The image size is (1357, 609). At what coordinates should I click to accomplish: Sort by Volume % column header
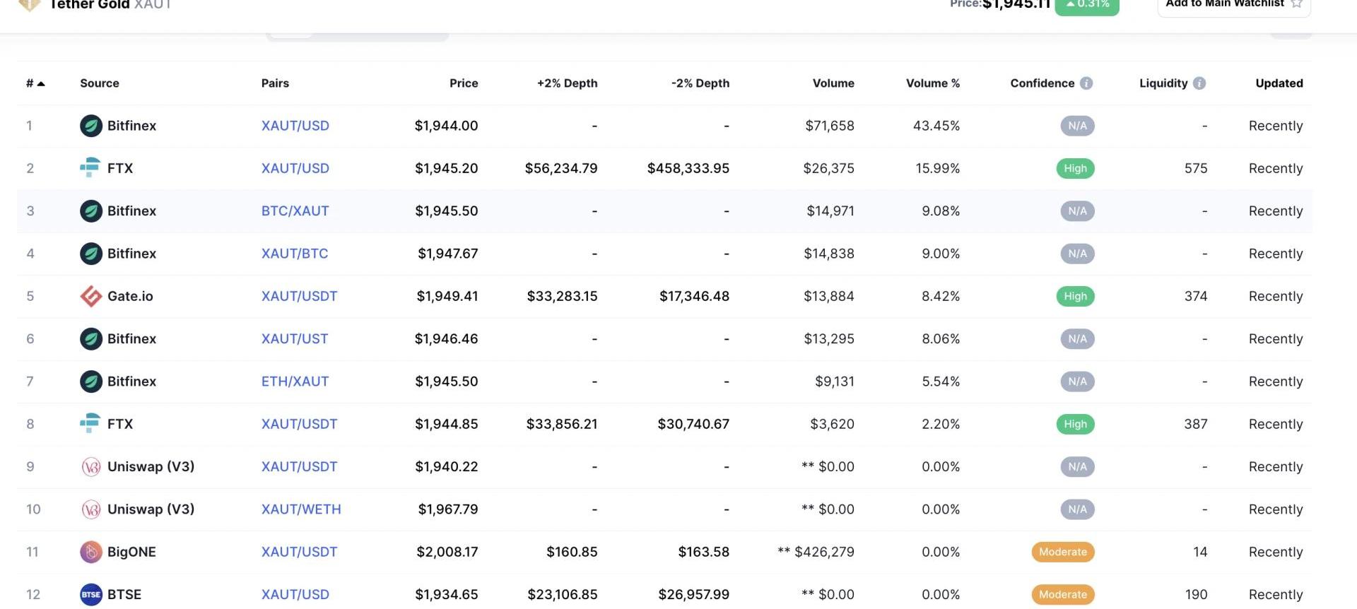click(x=932, y=83)
